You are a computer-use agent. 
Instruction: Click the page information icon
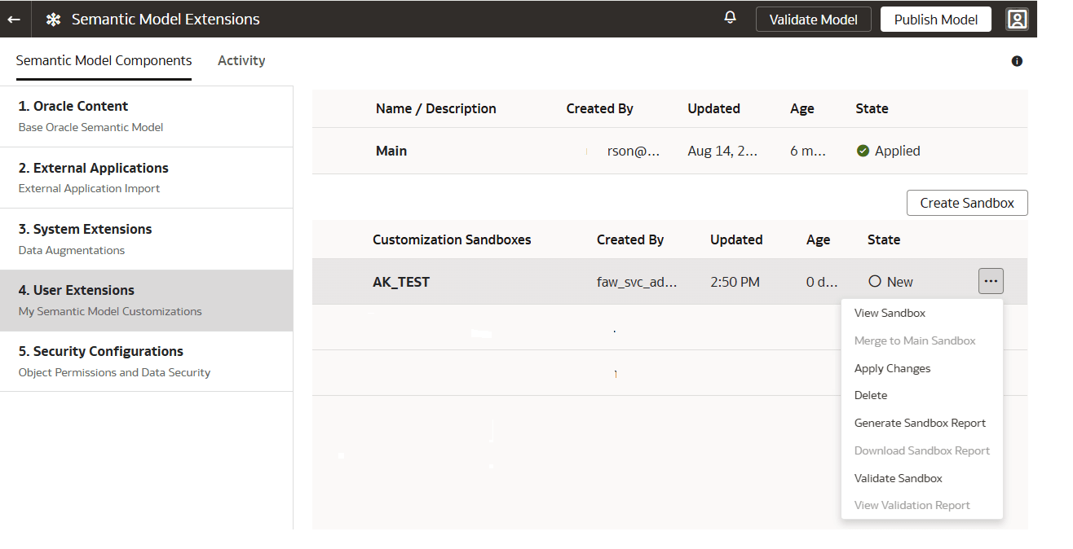coord(1017,60)
